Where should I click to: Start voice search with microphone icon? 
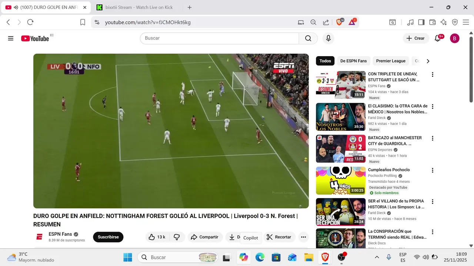click(x=328, y=38)
